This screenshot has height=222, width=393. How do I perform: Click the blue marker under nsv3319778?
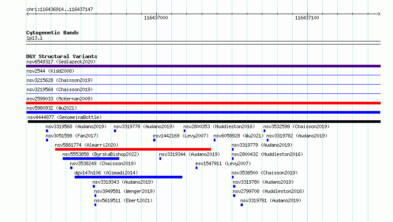115,131
